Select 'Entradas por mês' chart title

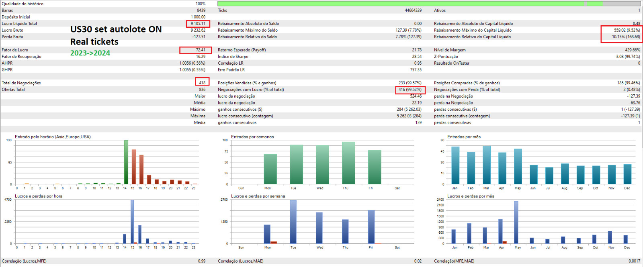point(464,137)
